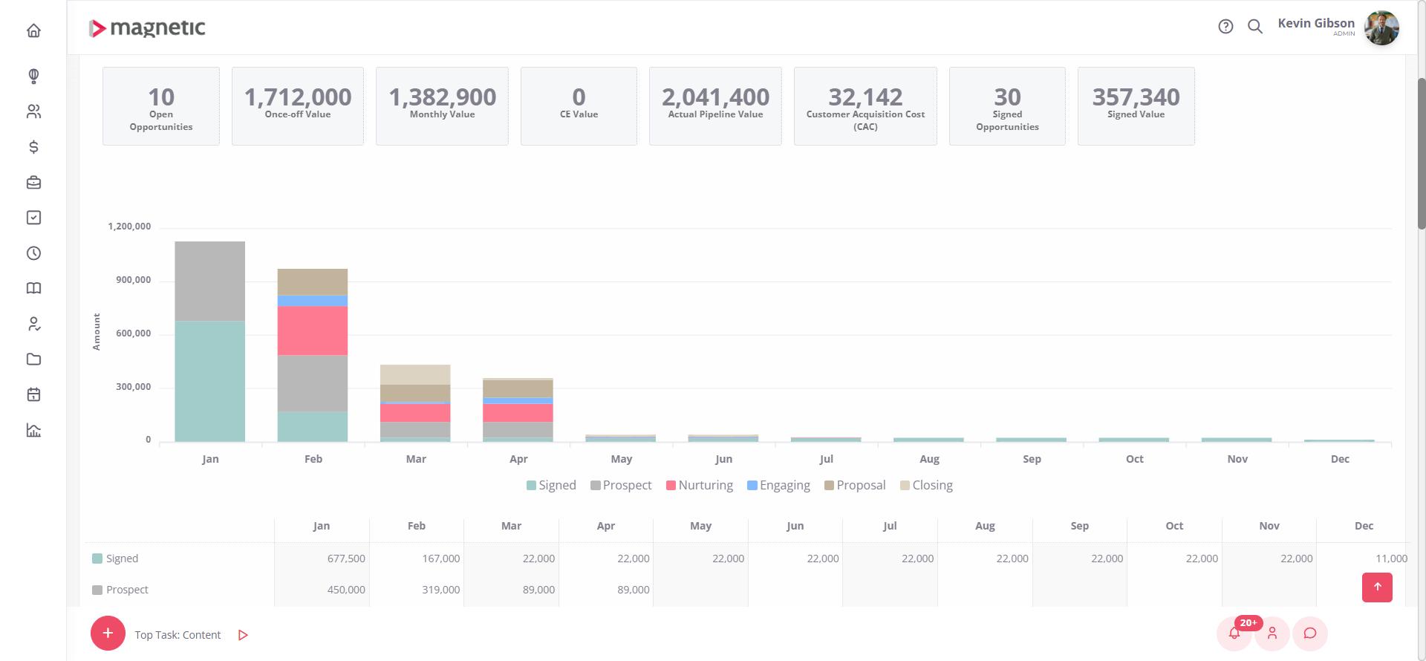Screen dimensions: 1426x661
Task: Toggle Nurturing series in chart legend
Action: coord(699,485)
